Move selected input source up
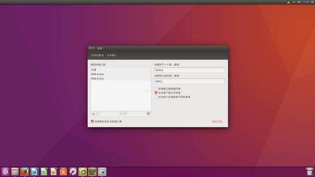Screen dimensions: 315x177 [121, 114]
